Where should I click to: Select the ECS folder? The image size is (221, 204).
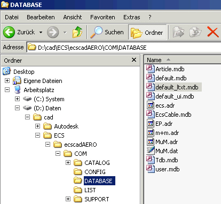point(54,135)
